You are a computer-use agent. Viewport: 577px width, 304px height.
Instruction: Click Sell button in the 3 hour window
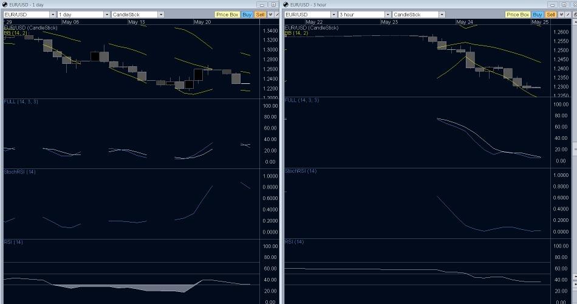click(x=551, y=15)
